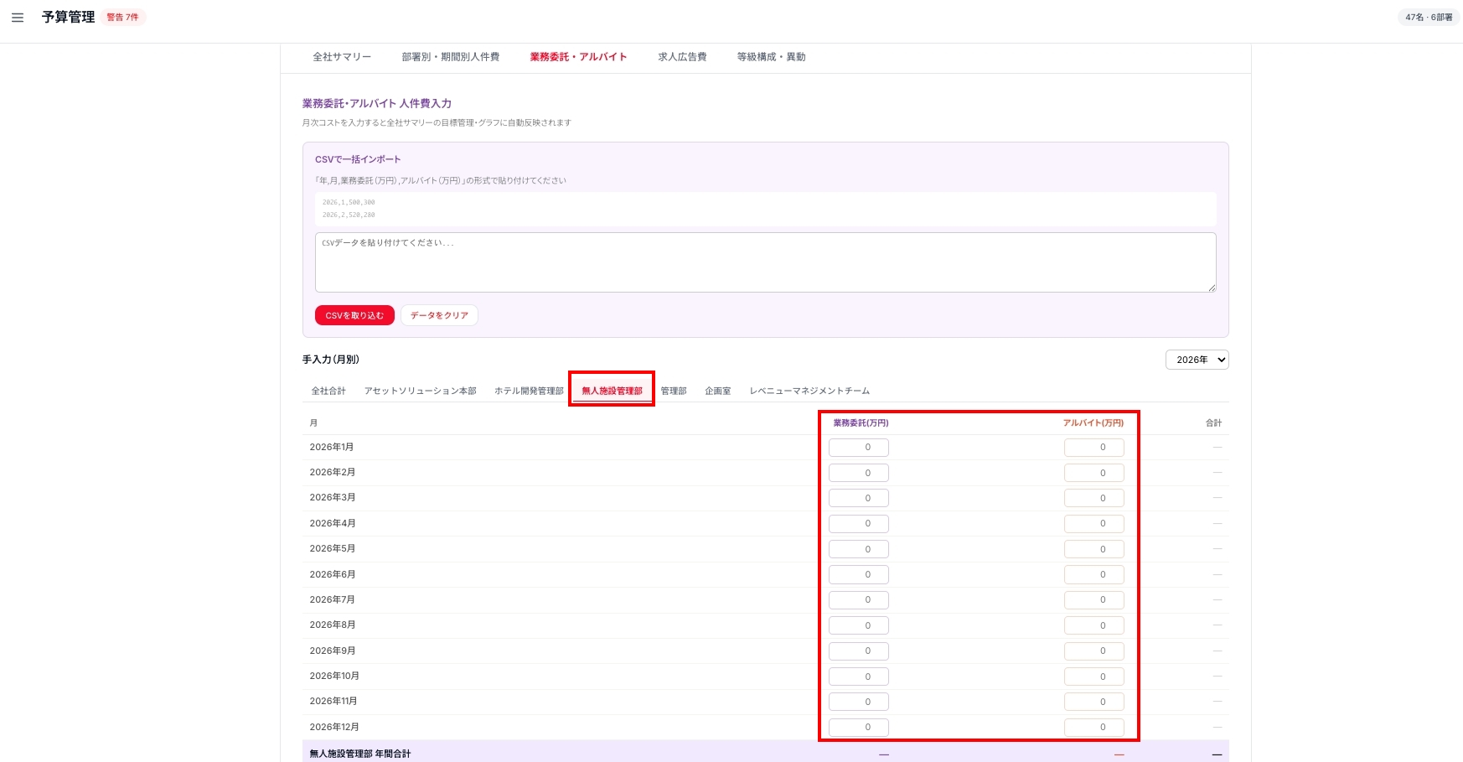Go to 求人広告費 tab
This screenshot has height=762, width=1463.
pyautogui.click(x=682, y=57)
